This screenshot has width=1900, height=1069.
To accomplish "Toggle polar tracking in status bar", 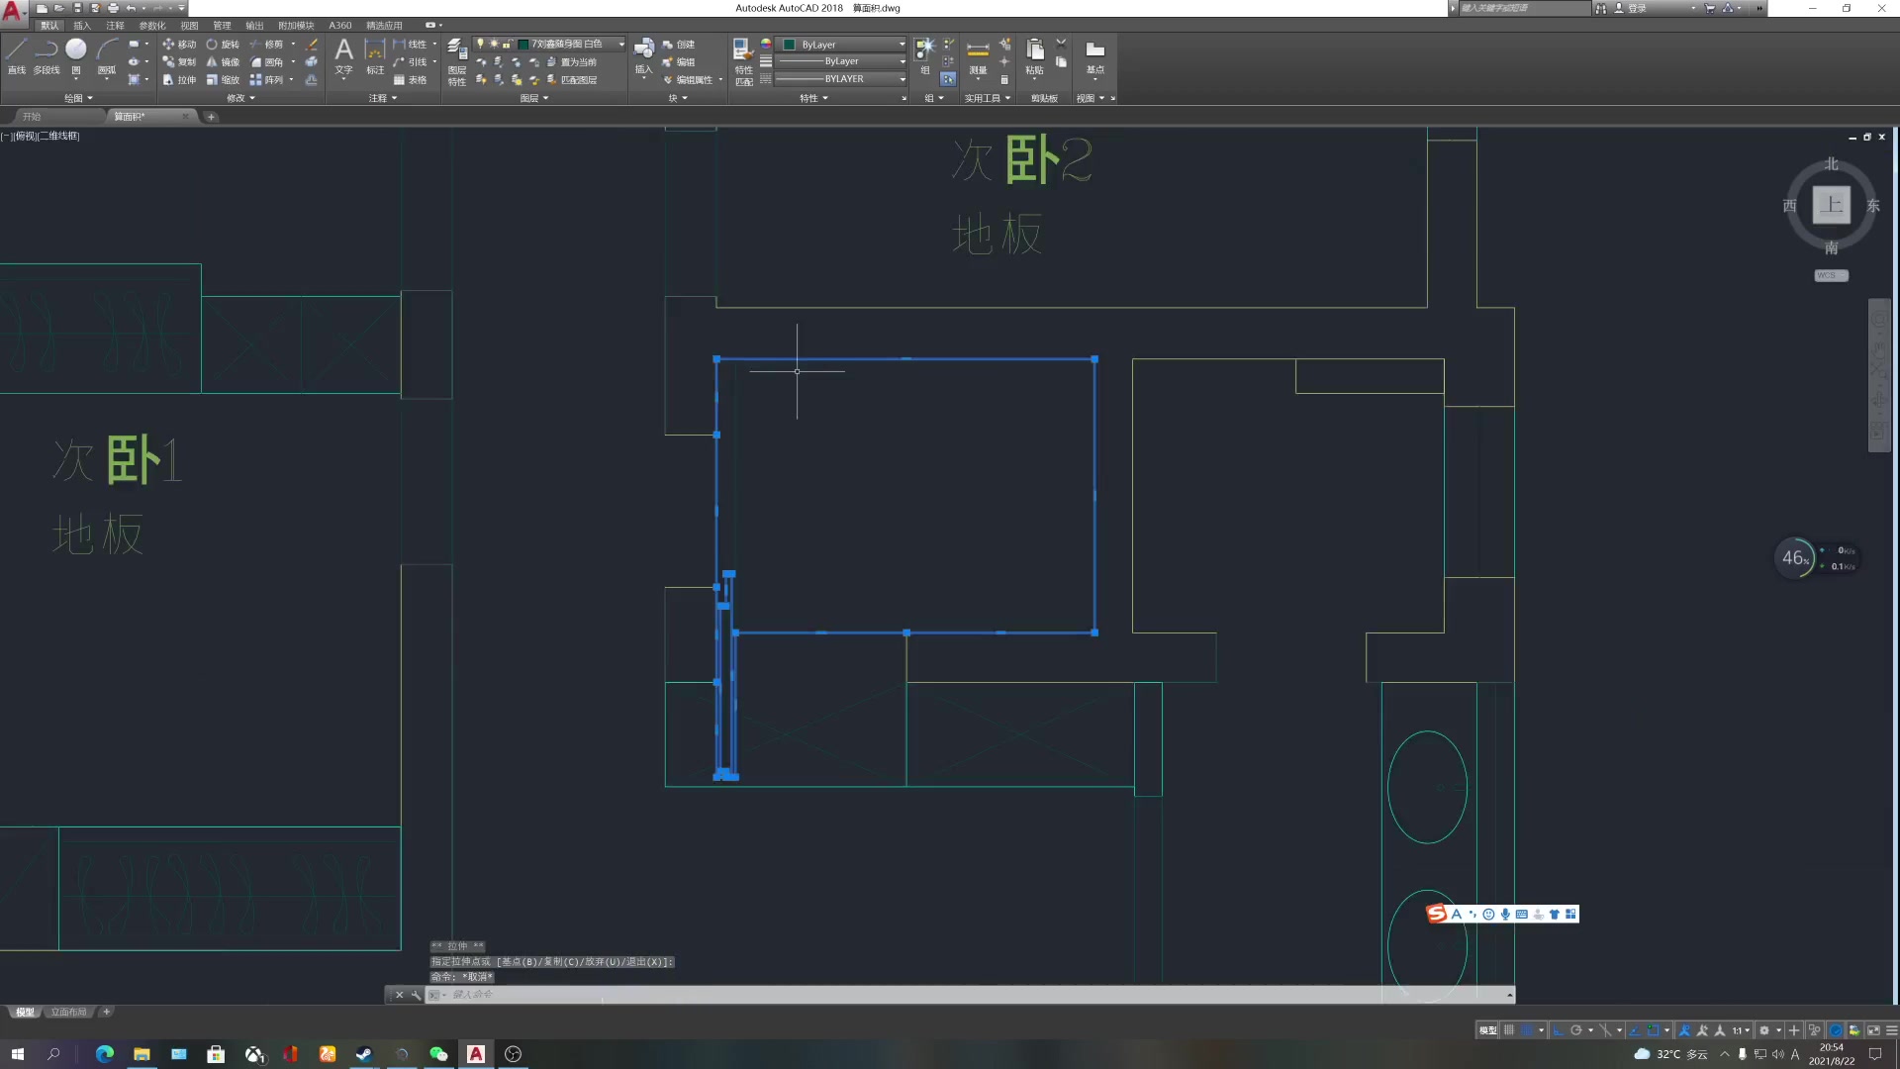I will 1576,1030.
